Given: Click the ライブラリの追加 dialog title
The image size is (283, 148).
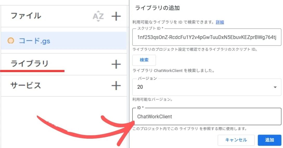Looking at the screenshot, I should (x=157, y=8).
